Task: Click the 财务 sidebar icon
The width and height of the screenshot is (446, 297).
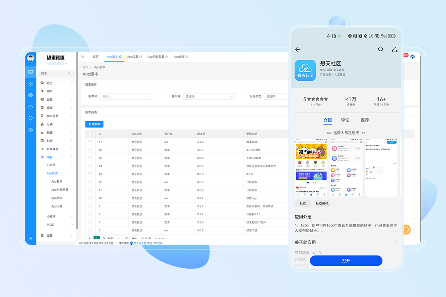Action: (x=50, y=141)
